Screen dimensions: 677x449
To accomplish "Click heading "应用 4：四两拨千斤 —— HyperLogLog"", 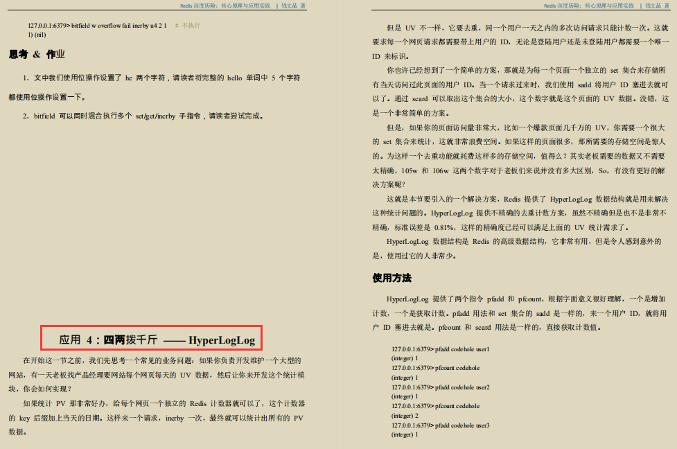I will click(x=157, y=340).
